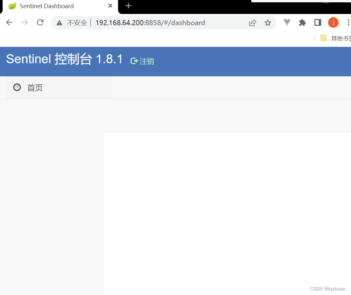Click the Spring leaf favicon on the tab
The height and width of the screenshot is (295, 351).
pos(12,6)
